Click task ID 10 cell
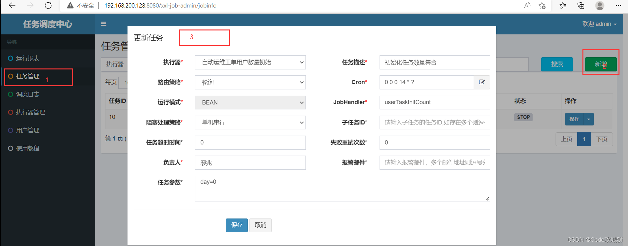 112,117
